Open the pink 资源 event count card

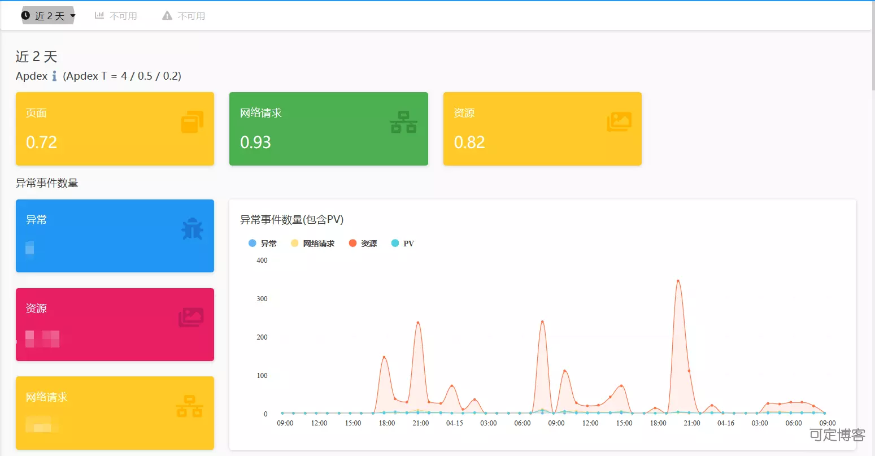coord(115,324)
